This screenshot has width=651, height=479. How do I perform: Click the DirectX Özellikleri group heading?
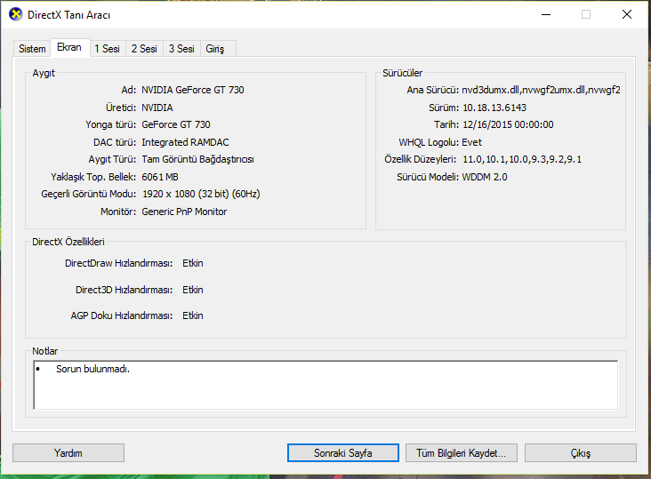pos(68,242)
